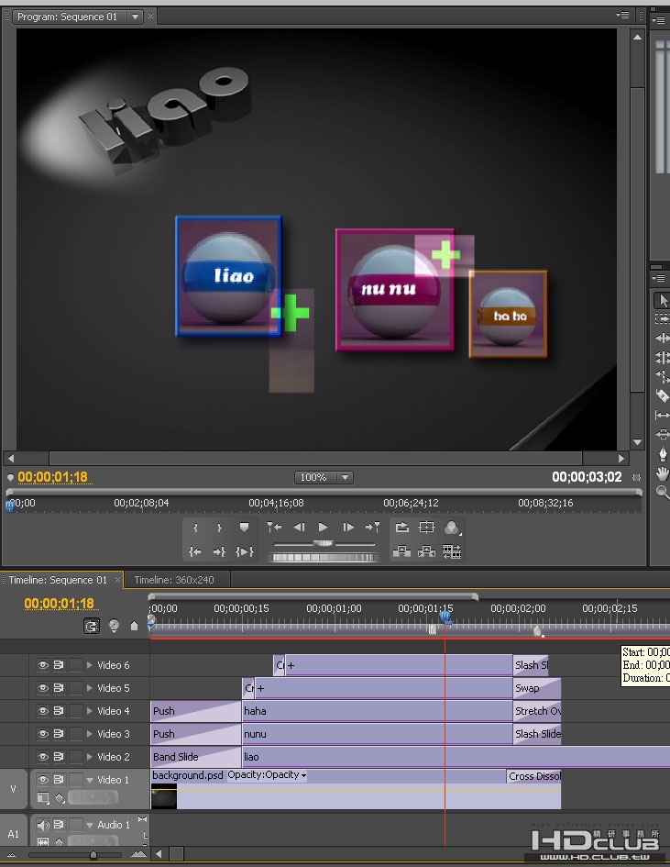Set an unnumbered marker in Program monitor
The width and height of the screenshot is (670, 867).
coord(244,528)
